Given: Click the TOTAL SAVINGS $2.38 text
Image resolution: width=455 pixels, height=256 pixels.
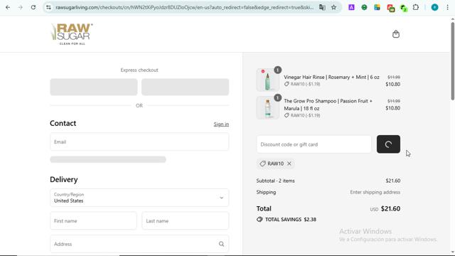Looking at the screenshot, I should tap(291, 220).
